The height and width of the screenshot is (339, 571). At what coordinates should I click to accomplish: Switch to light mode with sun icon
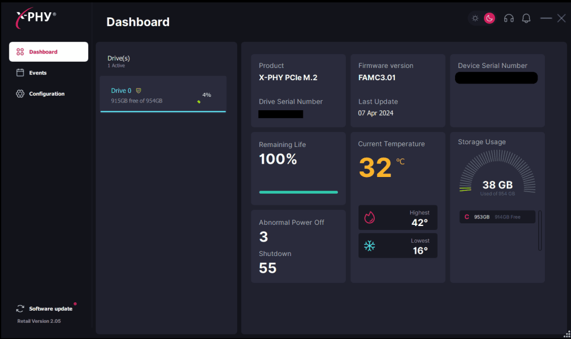point(475,18)
